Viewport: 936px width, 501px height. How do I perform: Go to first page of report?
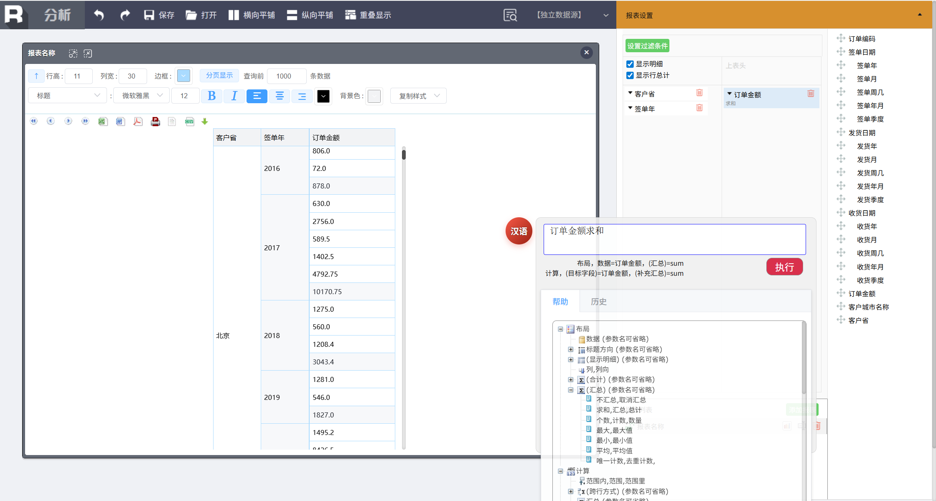[34, 121]
